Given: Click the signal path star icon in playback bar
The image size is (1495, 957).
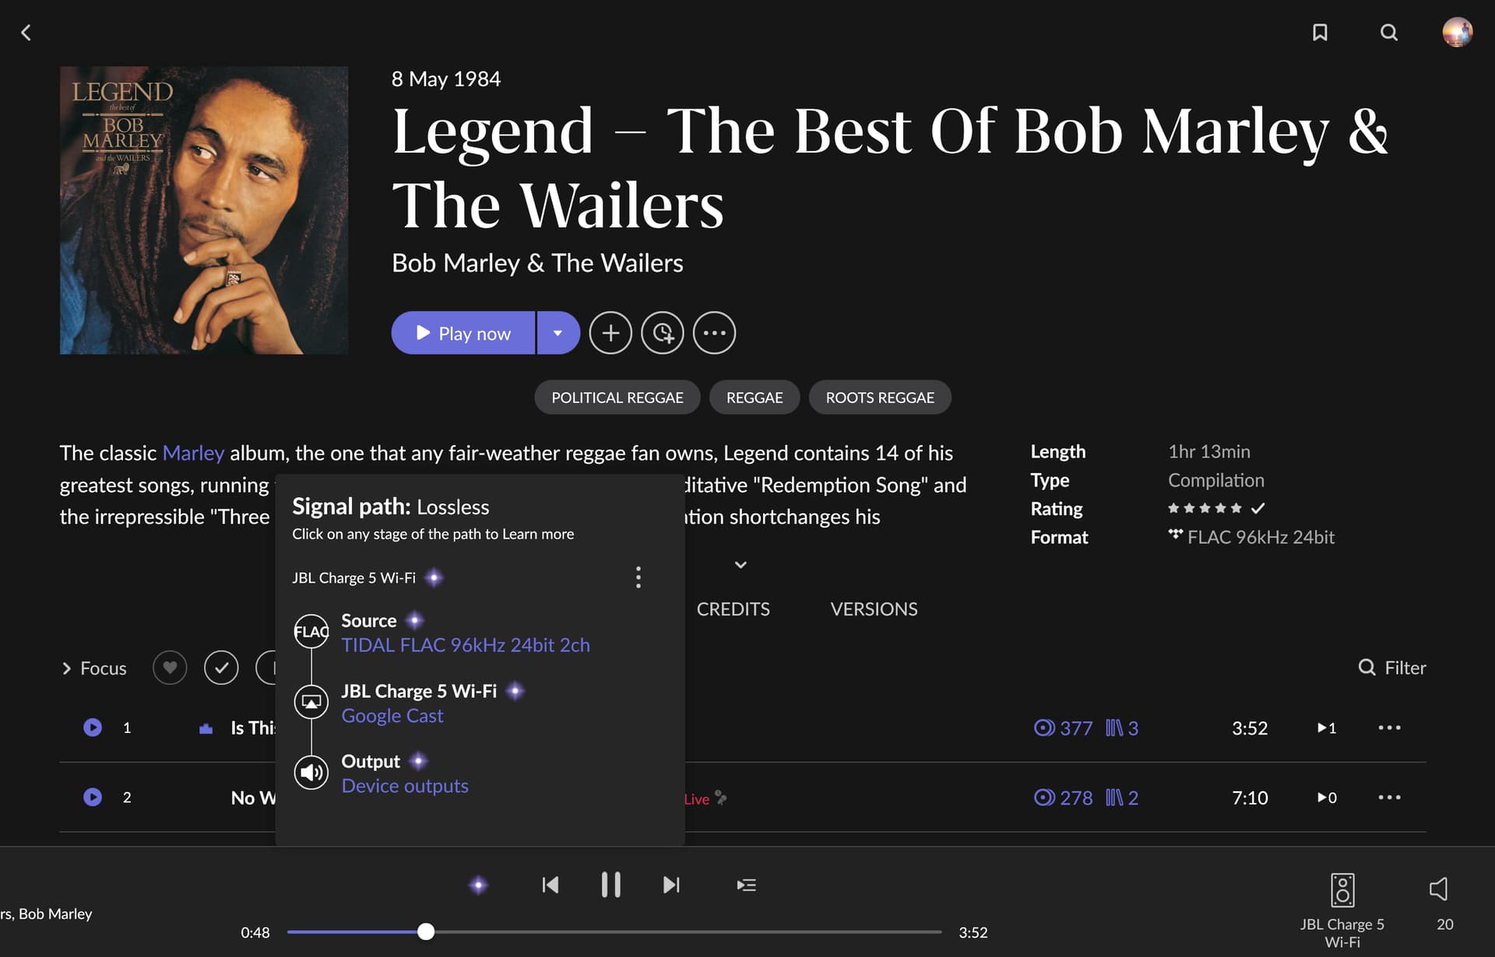Looking at the screenshot, I should click(x=478, y=885).
